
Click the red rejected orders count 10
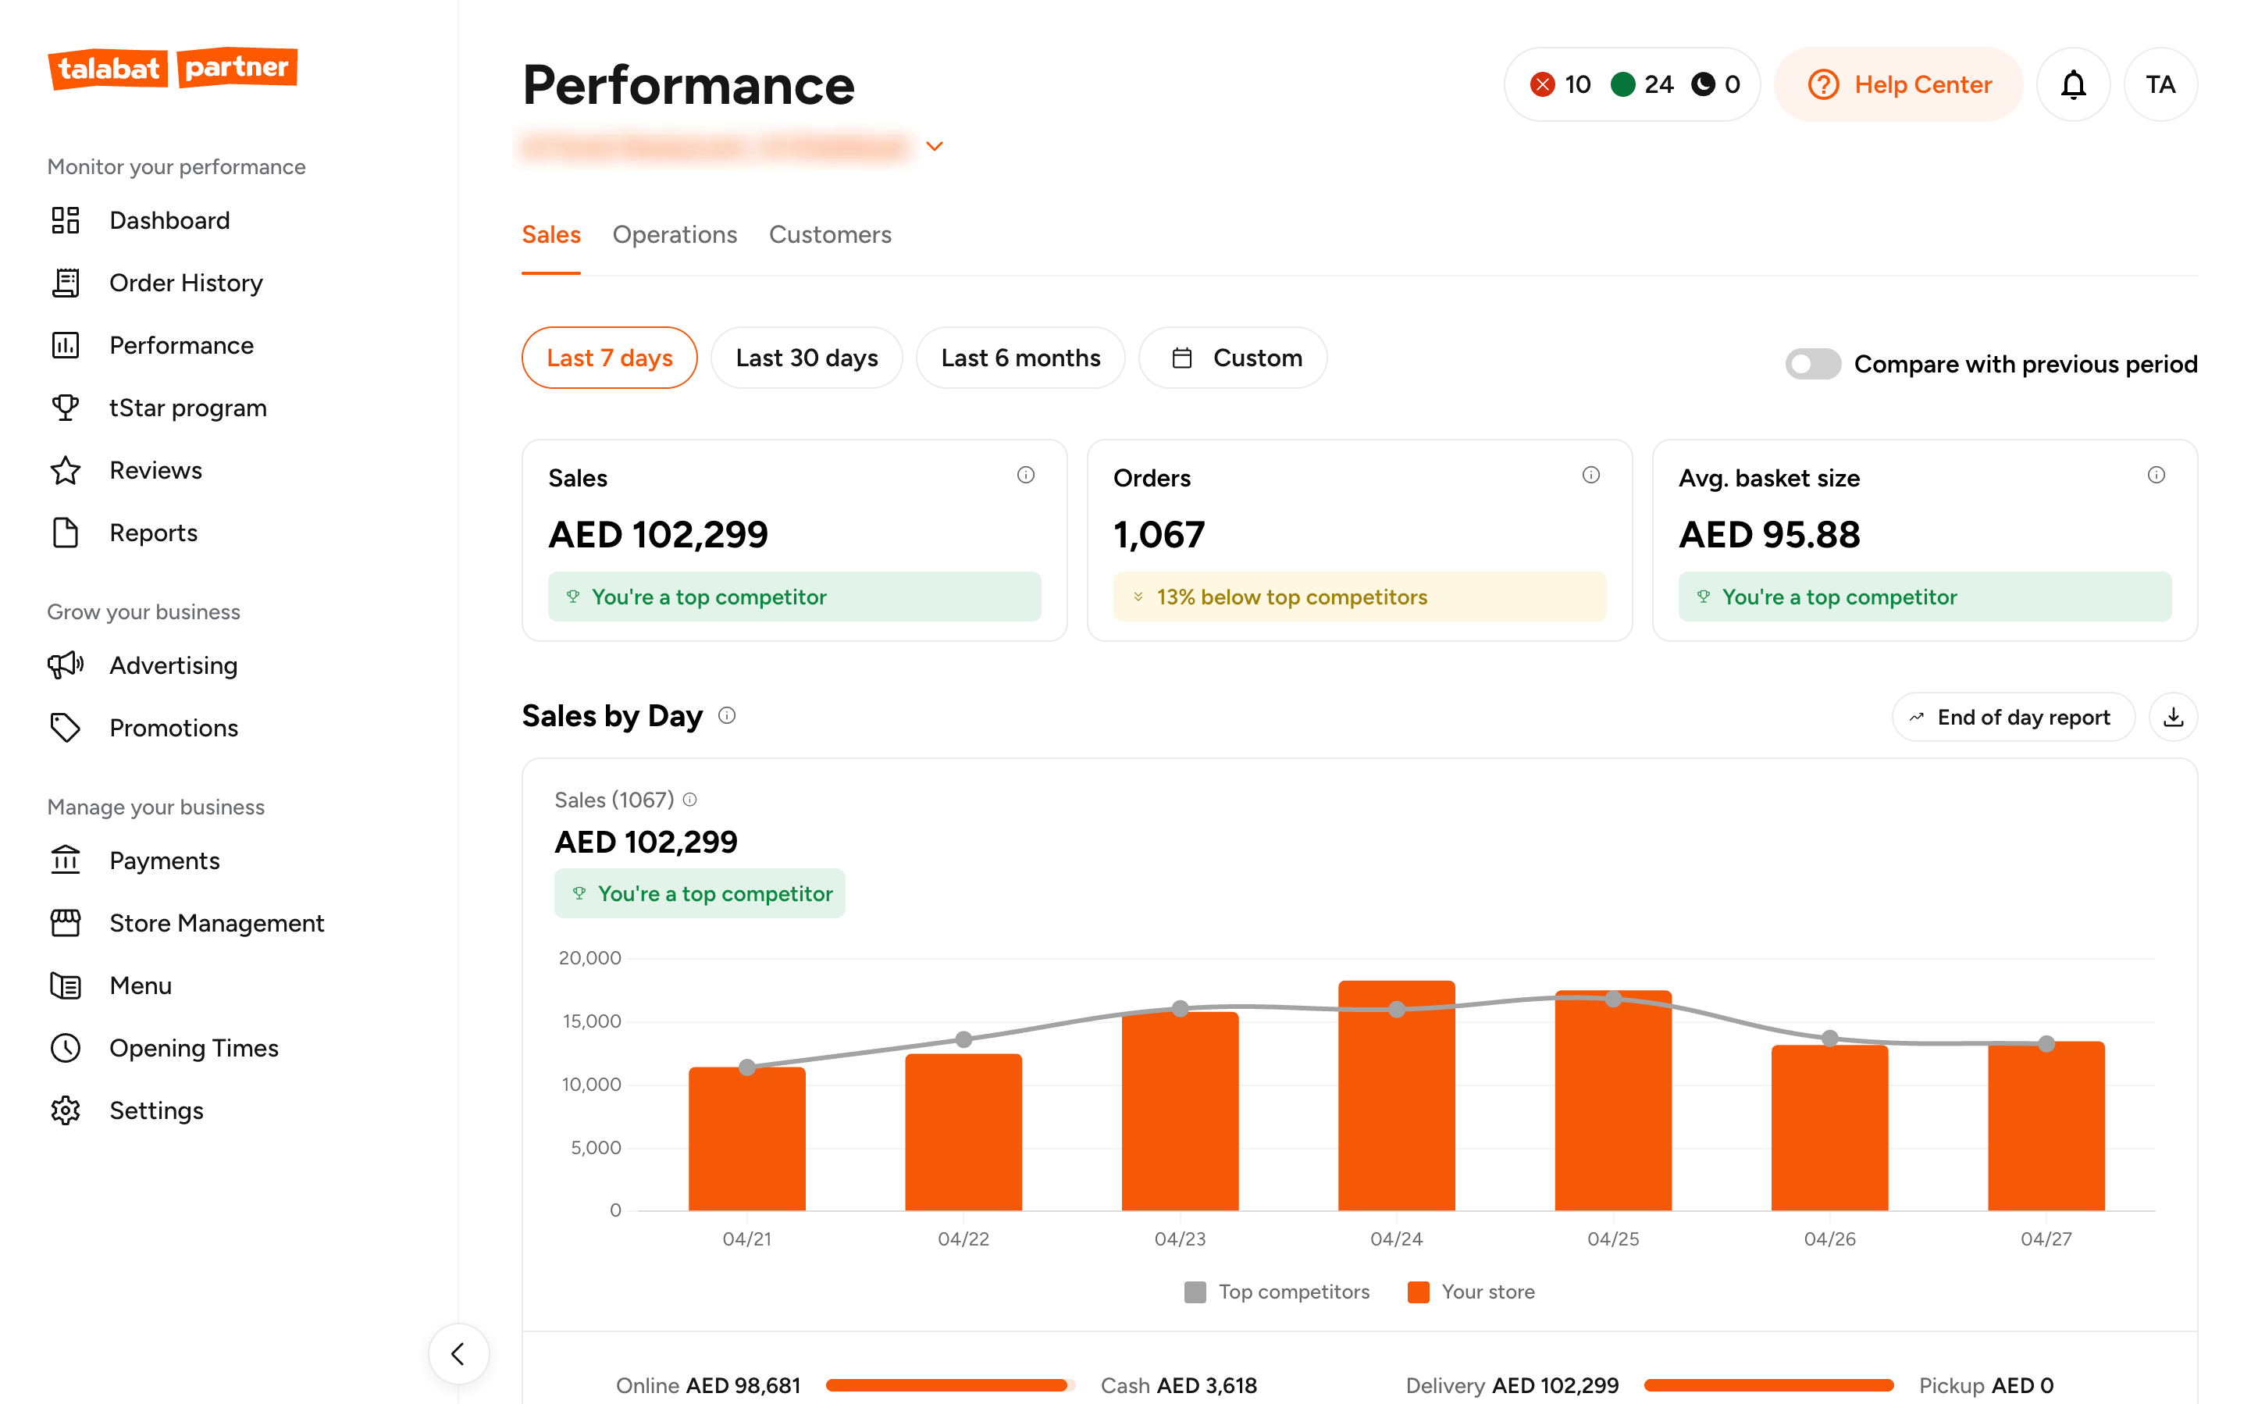pyautogui.click(x=1561, y=84)
